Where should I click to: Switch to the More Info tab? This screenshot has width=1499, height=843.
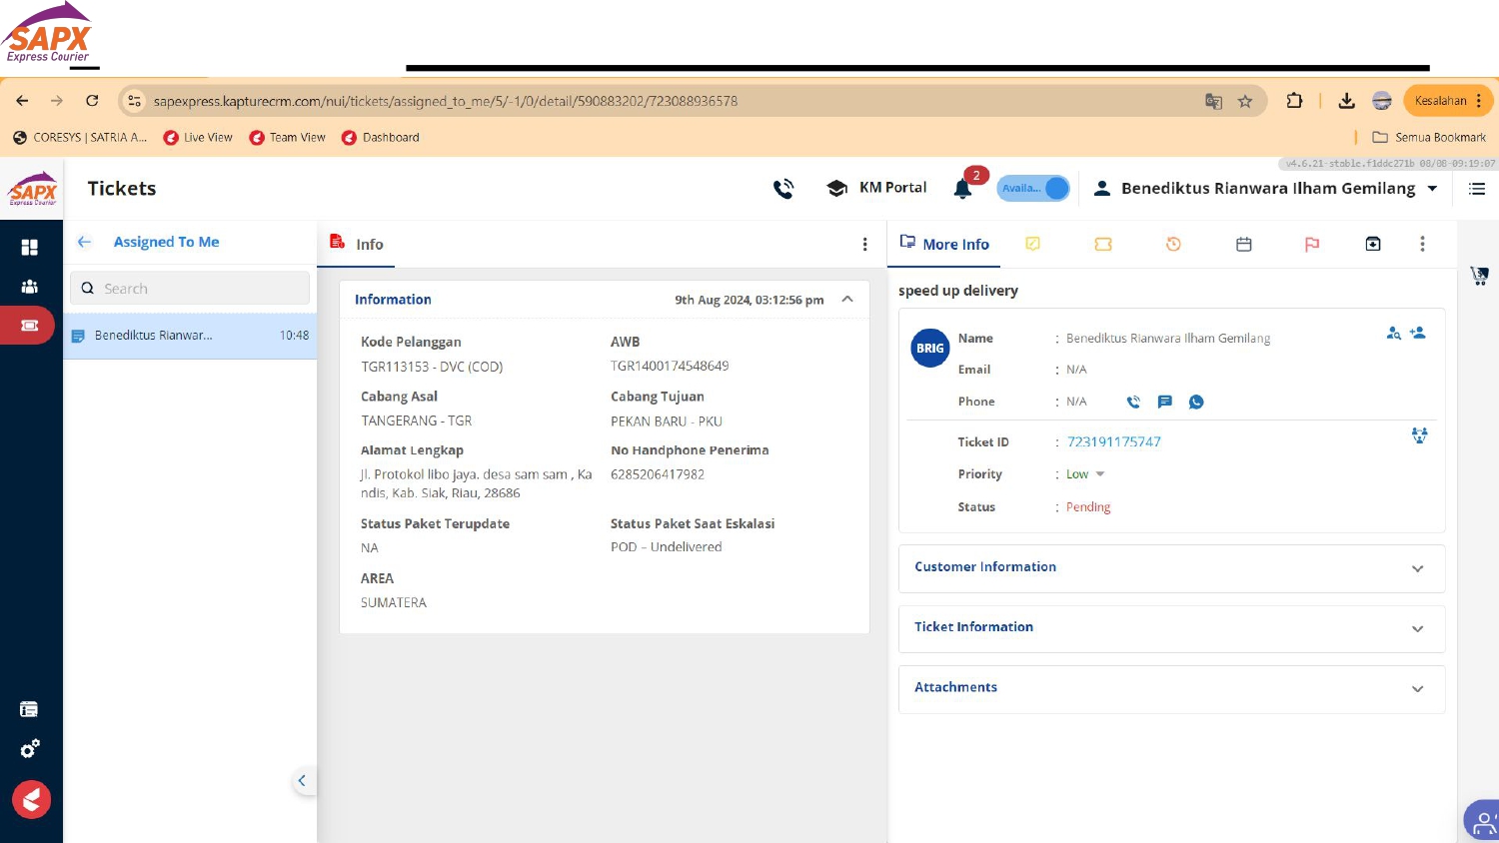point(944,244)
